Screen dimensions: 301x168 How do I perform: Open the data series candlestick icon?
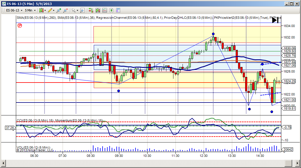98,10
